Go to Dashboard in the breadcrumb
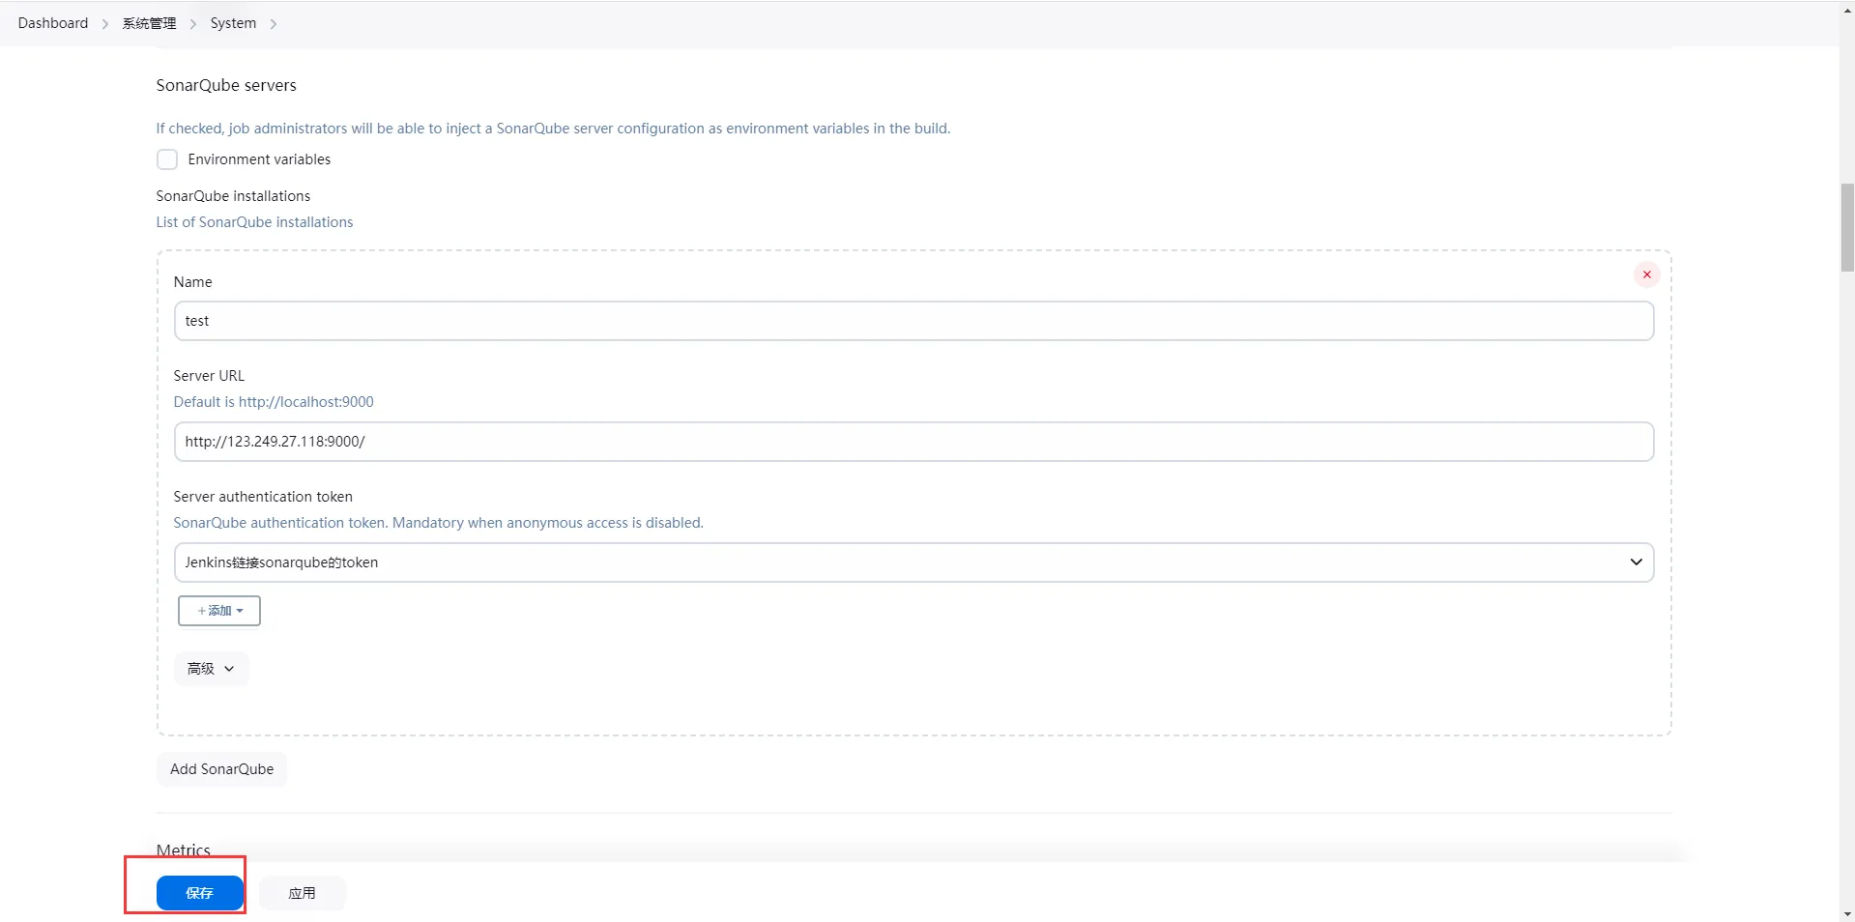 coord(53,23)
